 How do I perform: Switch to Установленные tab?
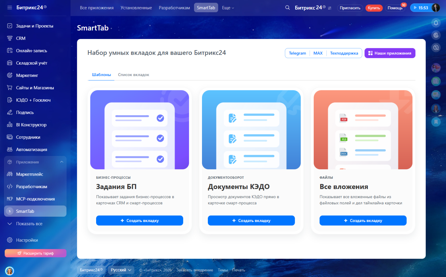click(x=136, y=8)
